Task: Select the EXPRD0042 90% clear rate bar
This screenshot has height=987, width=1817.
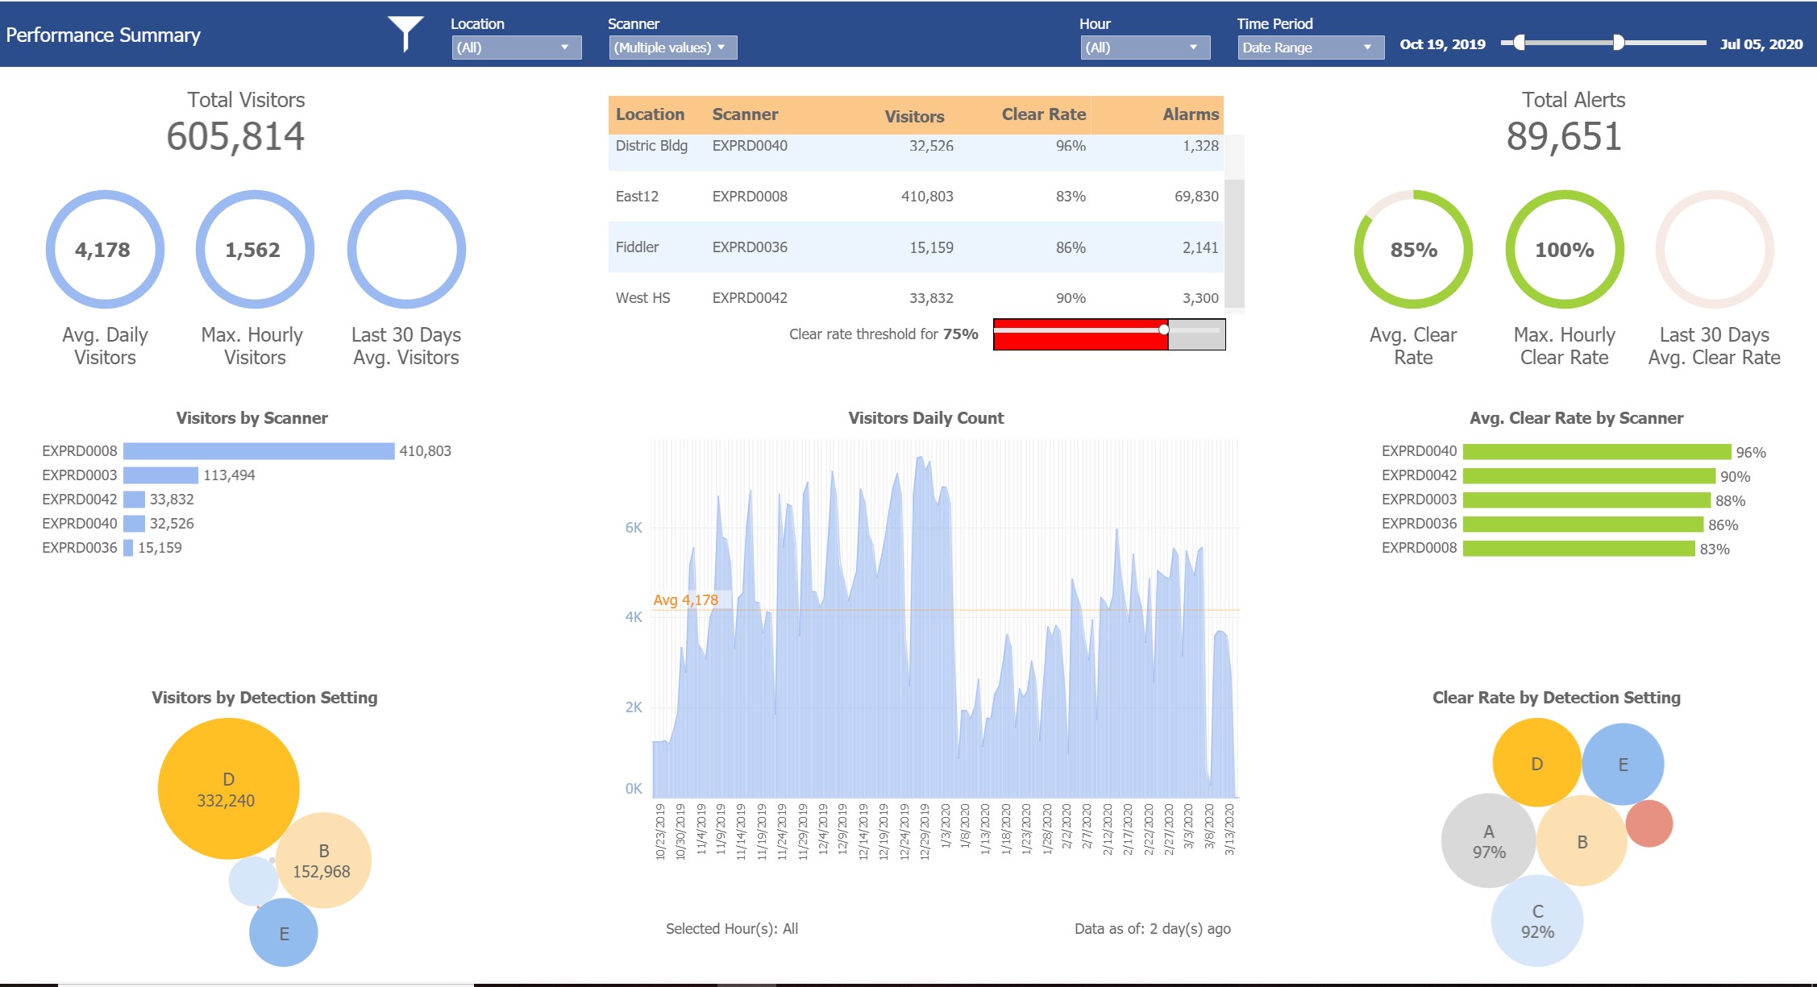Action: (x=1589, y=476)
